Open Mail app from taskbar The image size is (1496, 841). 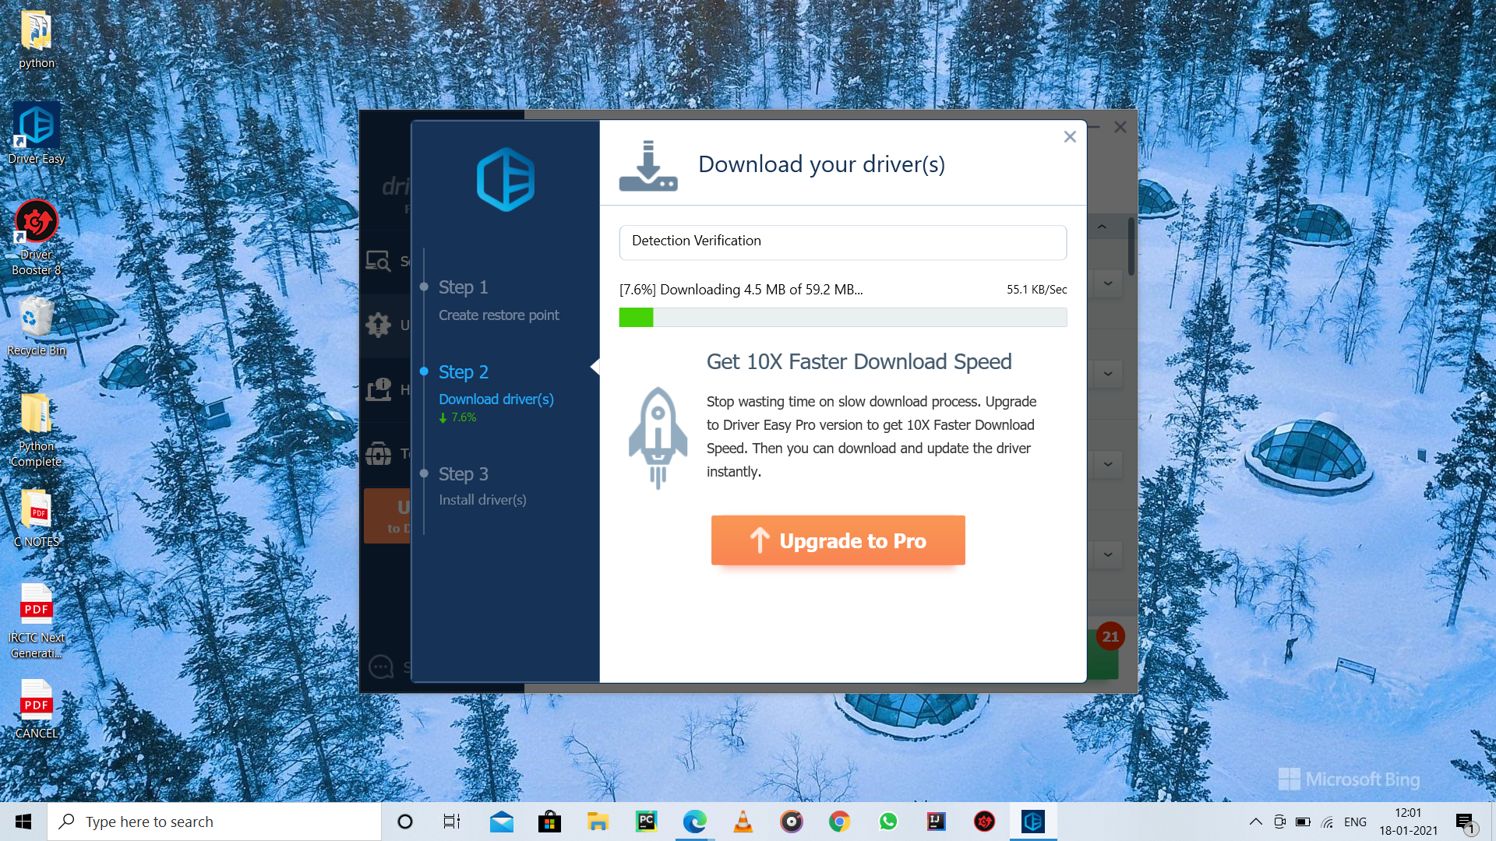501,822
